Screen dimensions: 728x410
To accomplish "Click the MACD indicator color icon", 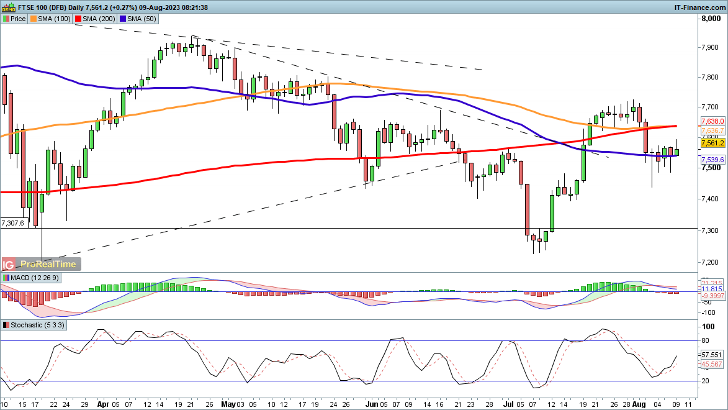I will [x=6, y=278].
